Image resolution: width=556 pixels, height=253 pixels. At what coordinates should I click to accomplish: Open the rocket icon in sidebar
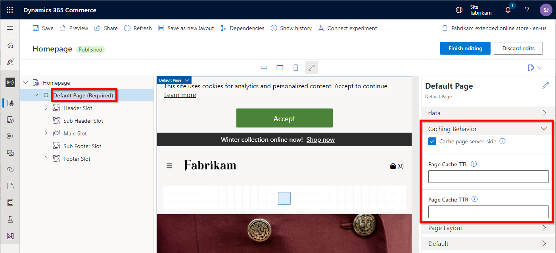coord(10,62)
